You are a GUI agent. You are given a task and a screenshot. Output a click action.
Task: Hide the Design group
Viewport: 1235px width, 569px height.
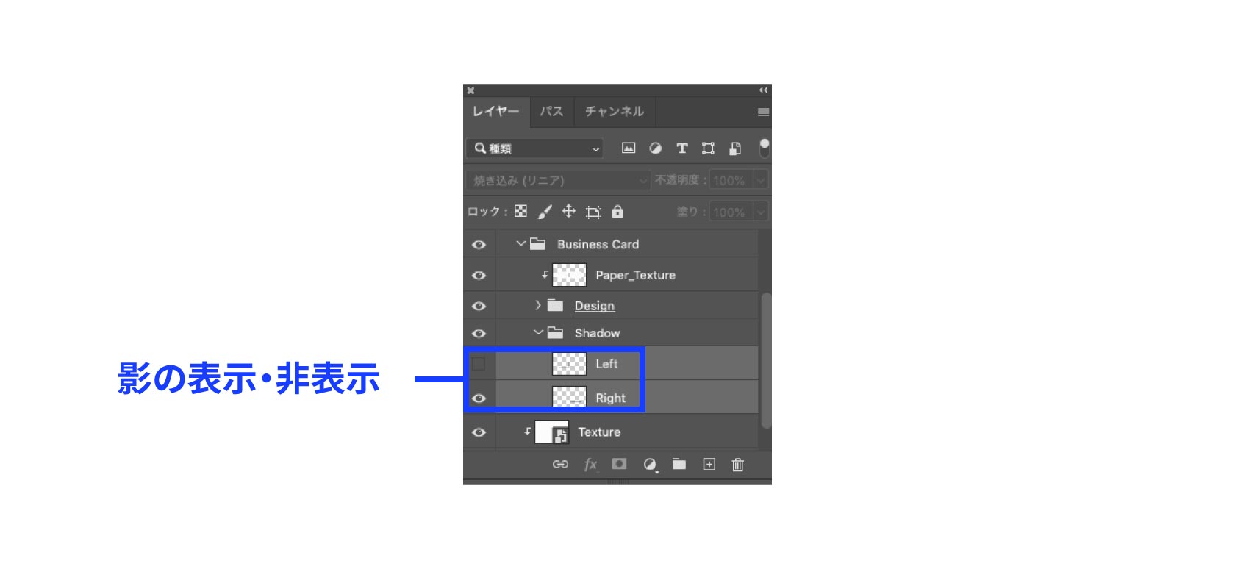tap(479, 306)
